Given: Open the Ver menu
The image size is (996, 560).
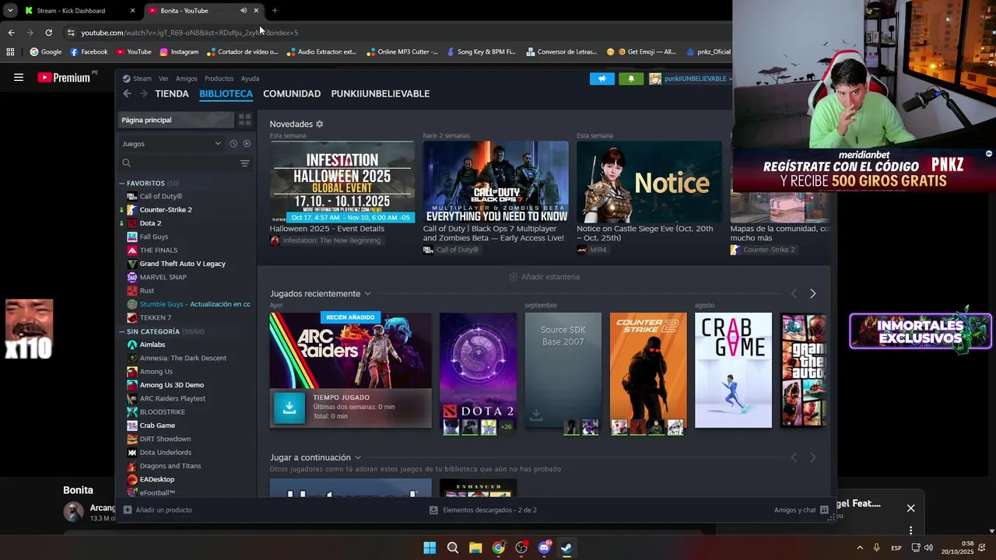Looking at the screenshot, I should pos(163,79).
